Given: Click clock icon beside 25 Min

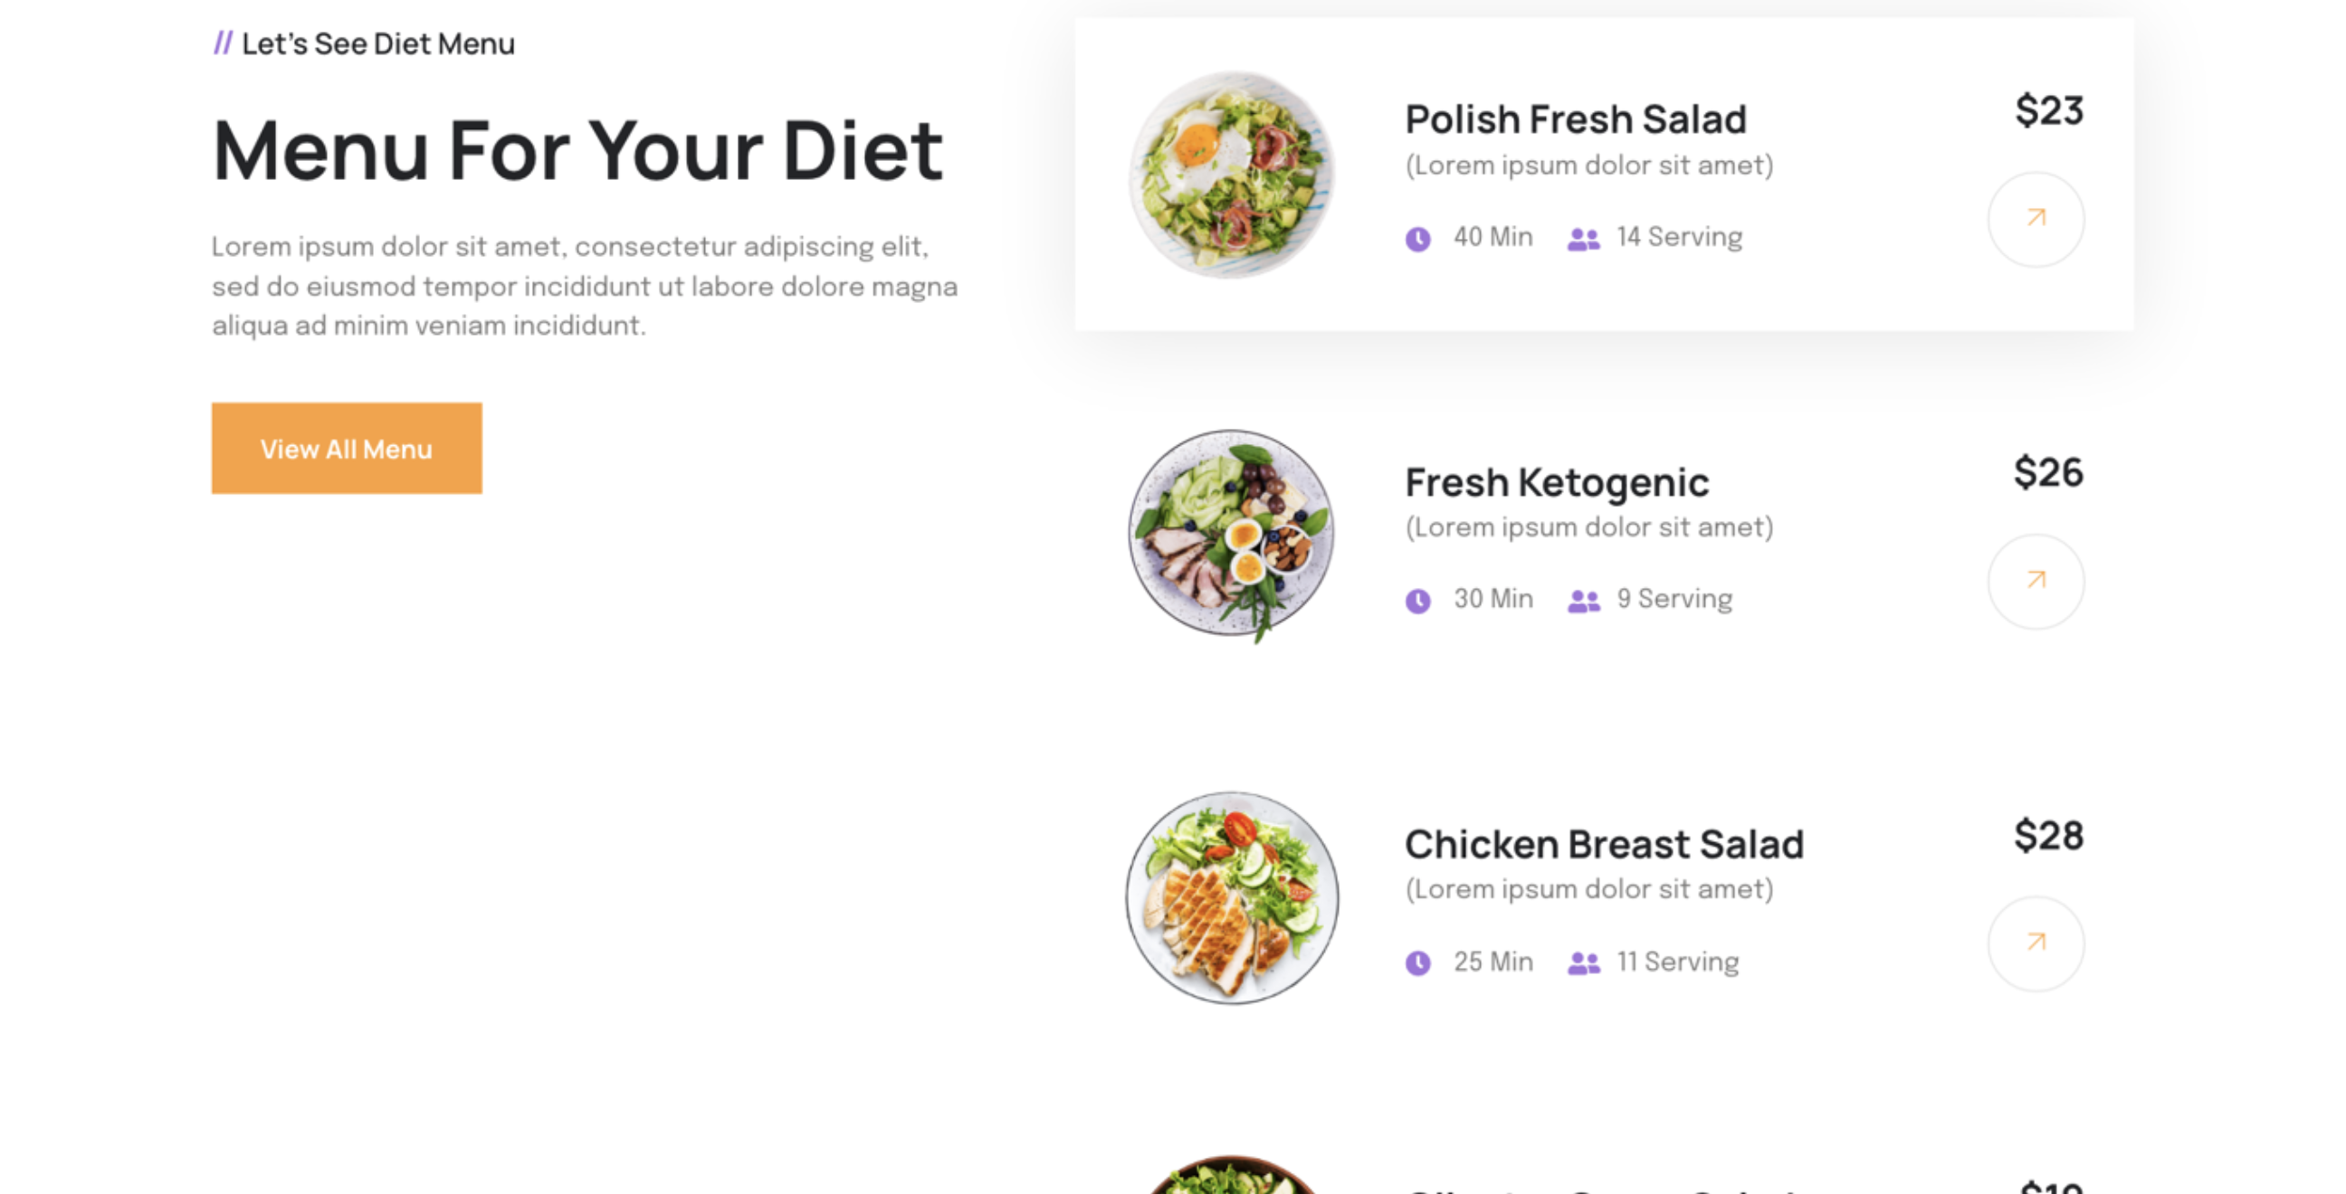Looking at the screenshot, I should point(1418,962).
